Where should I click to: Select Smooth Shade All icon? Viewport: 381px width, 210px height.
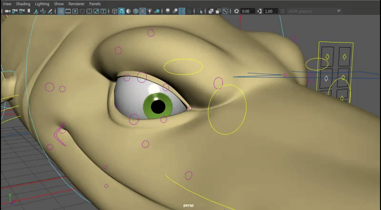(121, 11)
